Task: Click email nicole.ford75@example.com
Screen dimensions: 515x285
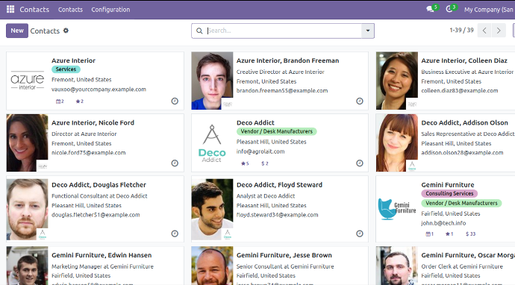Action: [x=88, y=153]
